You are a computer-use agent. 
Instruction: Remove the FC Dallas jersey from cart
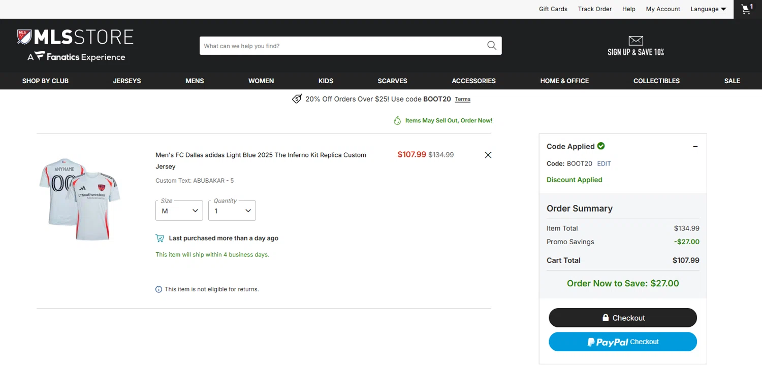pyautogui.click(x=488, y=155)
